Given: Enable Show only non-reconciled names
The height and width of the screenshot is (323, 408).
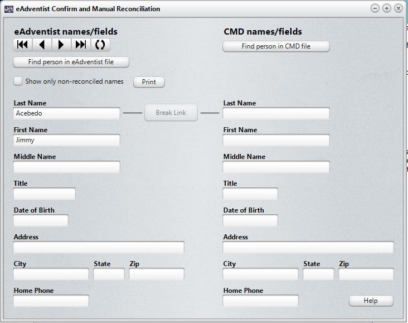Looking at the screenshot, I should pos(18,81).
